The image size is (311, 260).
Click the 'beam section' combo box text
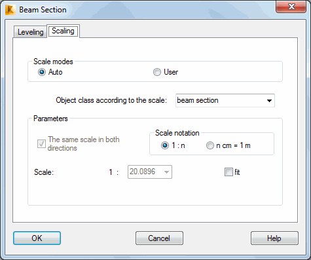pyautogui.click(x=198, y=100)
